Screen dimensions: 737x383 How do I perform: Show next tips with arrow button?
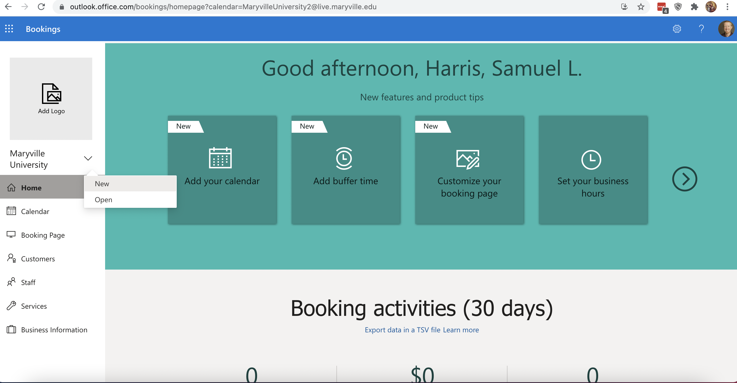tap(684, 179)
